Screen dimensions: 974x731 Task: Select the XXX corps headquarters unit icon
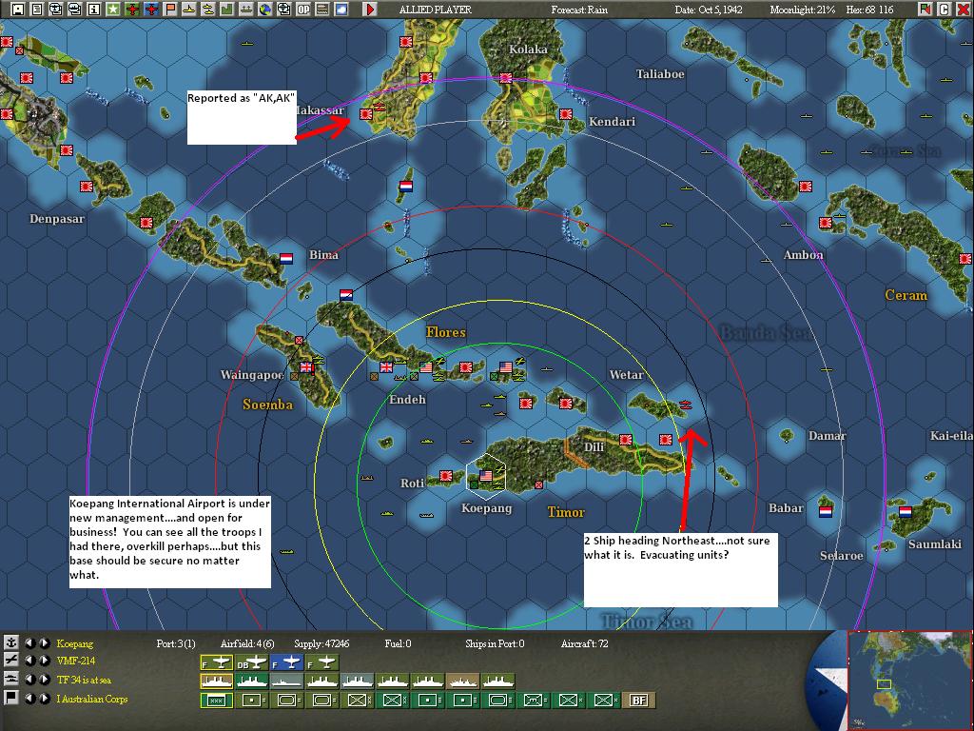click(217, 701)
